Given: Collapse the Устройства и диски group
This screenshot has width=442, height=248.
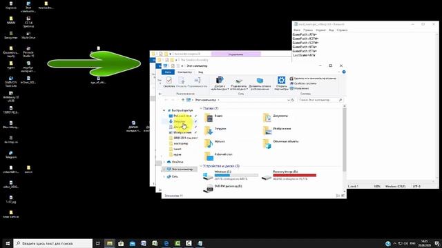Looking at the screenshot, I should click(201, 166).
